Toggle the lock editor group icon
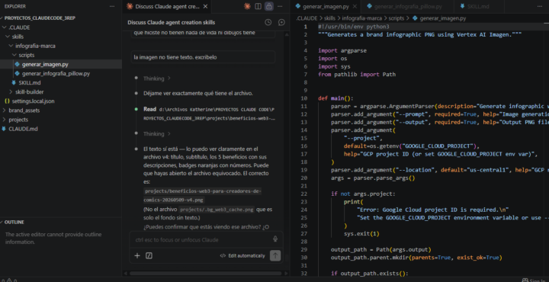This screenshot has height=282, width=549. coord(269,6)
